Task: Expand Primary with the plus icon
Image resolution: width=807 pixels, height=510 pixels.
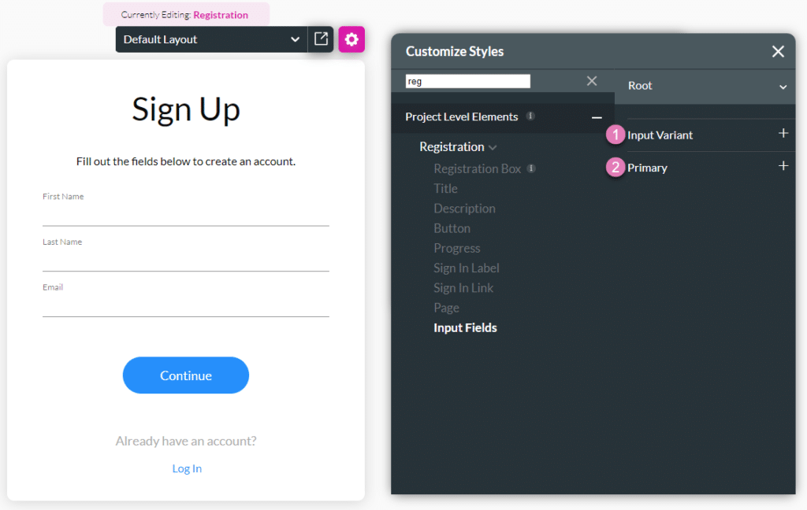Action: click(x=783, y=166)
